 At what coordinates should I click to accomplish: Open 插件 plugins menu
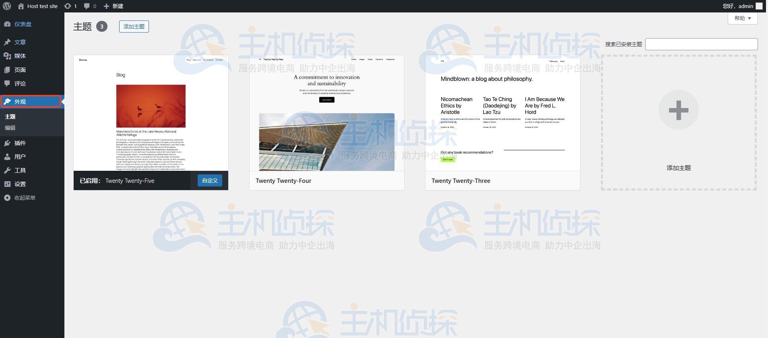click(x=20, y=143)
